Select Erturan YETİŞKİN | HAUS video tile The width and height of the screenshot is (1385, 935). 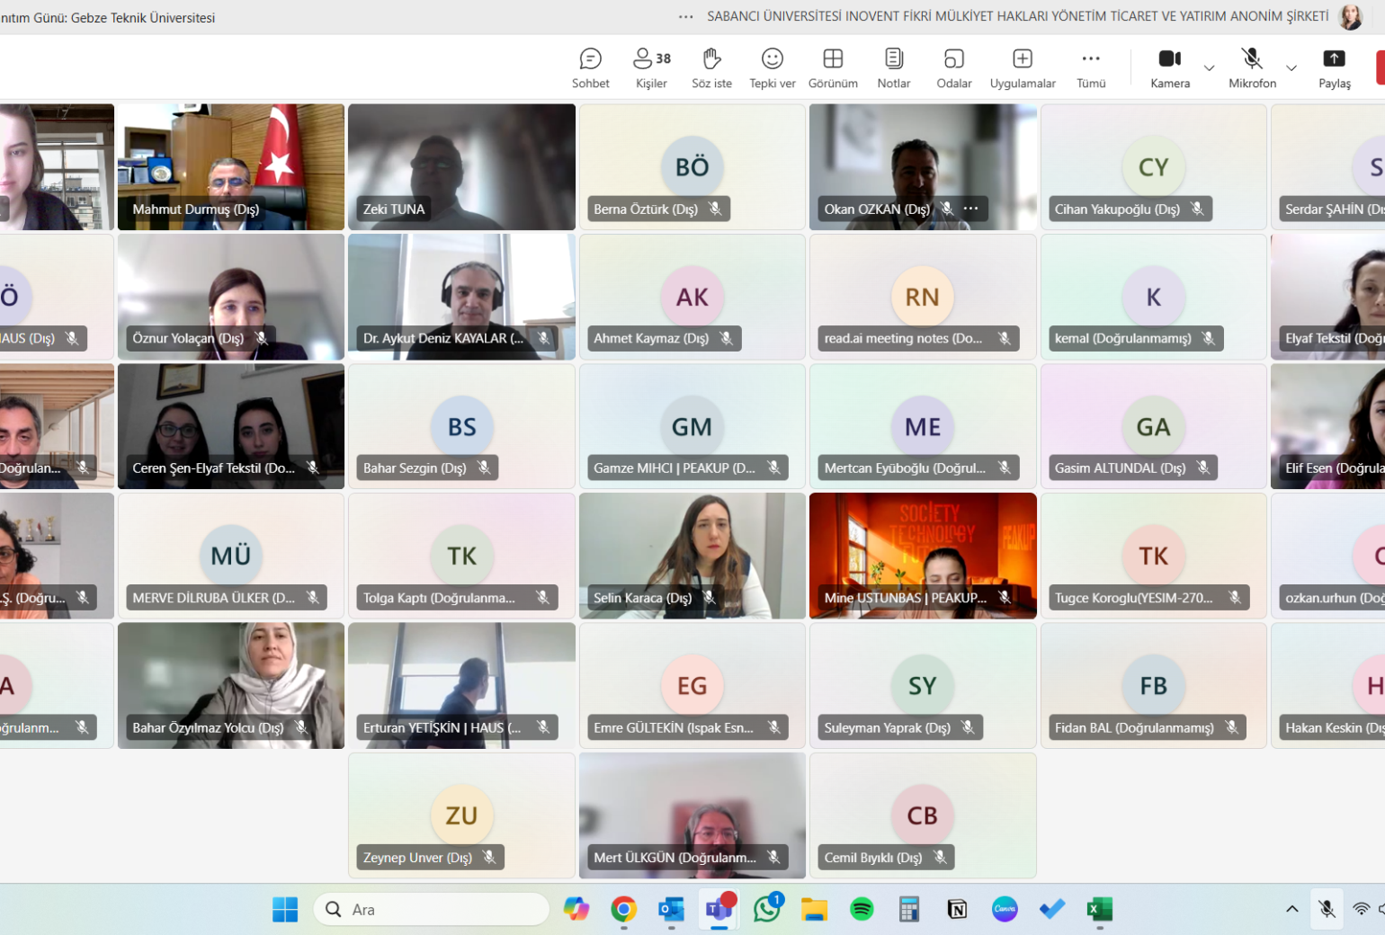pyautogui.click(x=461, y=686)
